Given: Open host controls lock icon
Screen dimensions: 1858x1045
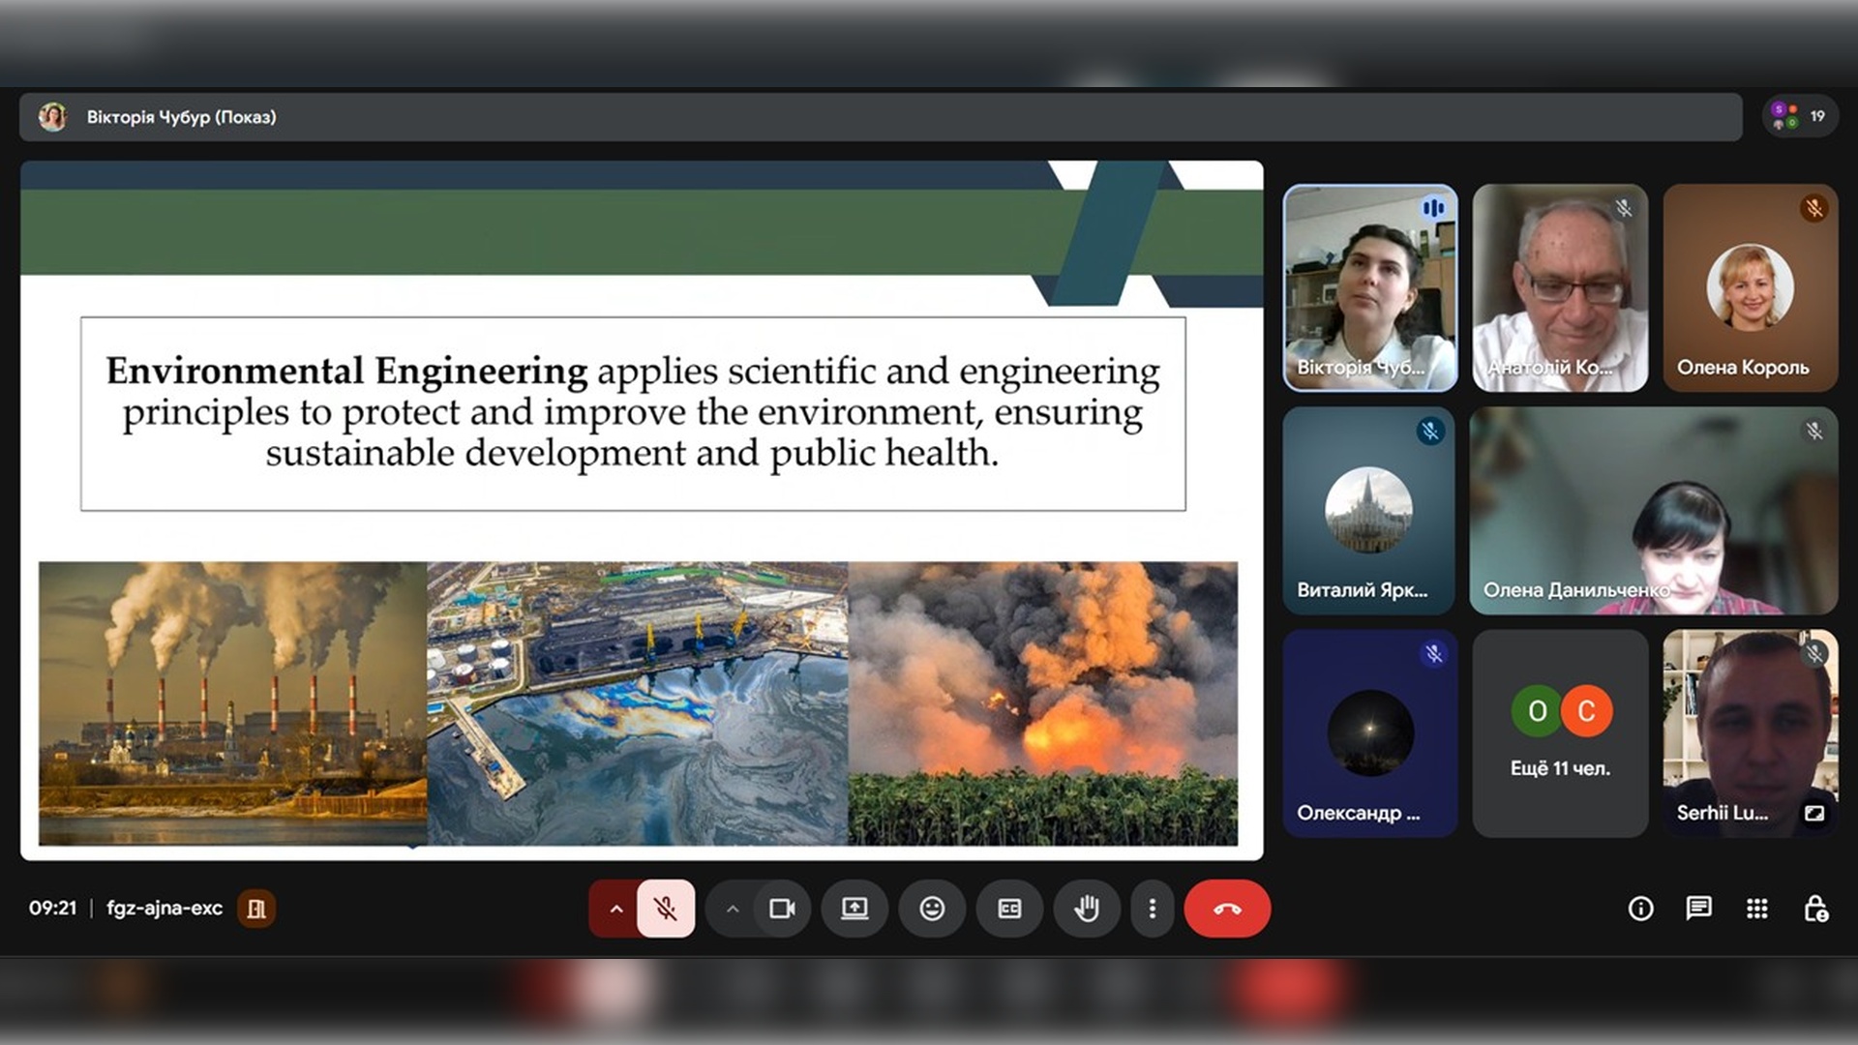Looking at the screenshot, I should tap(1815, 909).
